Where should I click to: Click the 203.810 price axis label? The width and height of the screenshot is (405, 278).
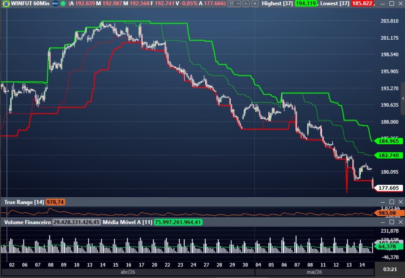pos(390,21)
